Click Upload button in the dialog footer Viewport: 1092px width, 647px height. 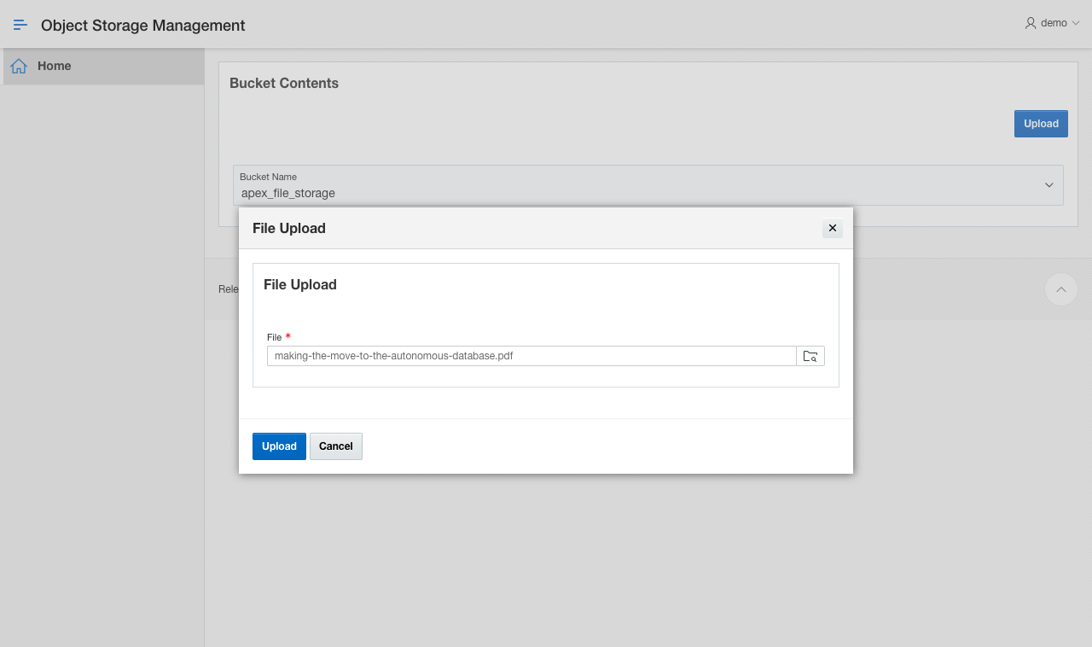(x=279, y=446)
